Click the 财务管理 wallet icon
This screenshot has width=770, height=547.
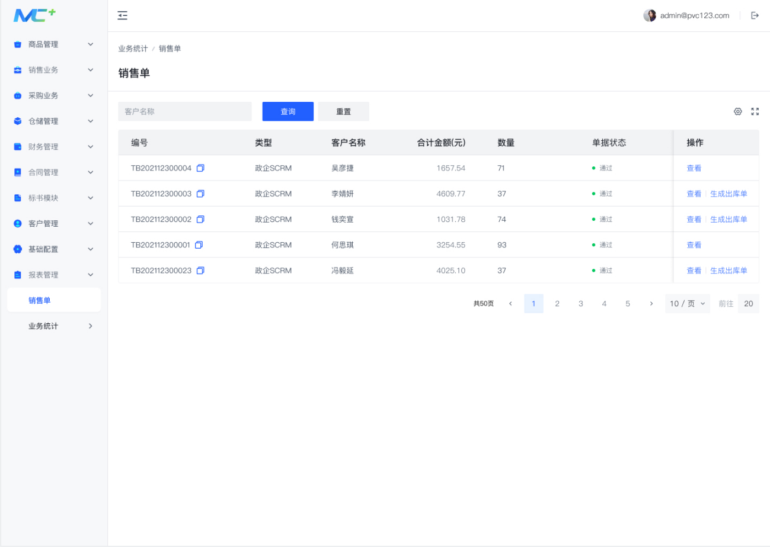(x=18, y=147)
